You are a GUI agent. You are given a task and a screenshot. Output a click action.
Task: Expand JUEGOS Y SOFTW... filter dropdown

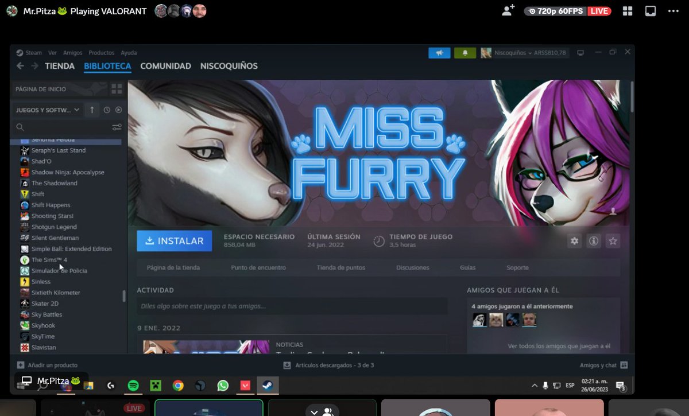[48, 110]
